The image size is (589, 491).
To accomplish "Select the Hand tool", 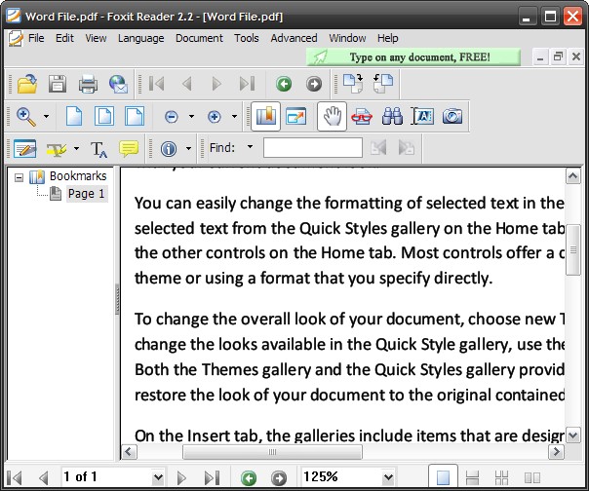I will [x=333, y=116].
